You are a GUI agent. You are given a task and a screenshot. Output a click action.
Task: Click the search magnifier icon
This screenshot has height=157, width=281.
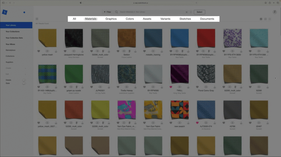click(116, 12)
